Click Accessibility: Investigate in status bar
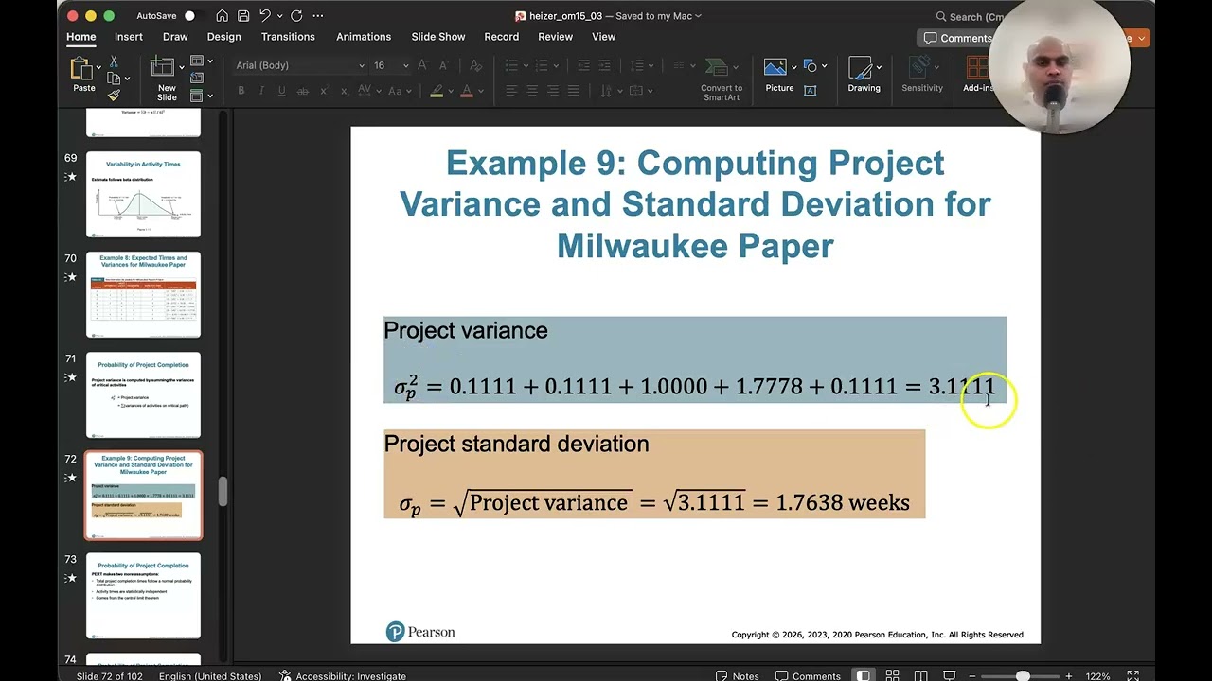The height and width of the screenshot is (681, 1212). point(342,676)
